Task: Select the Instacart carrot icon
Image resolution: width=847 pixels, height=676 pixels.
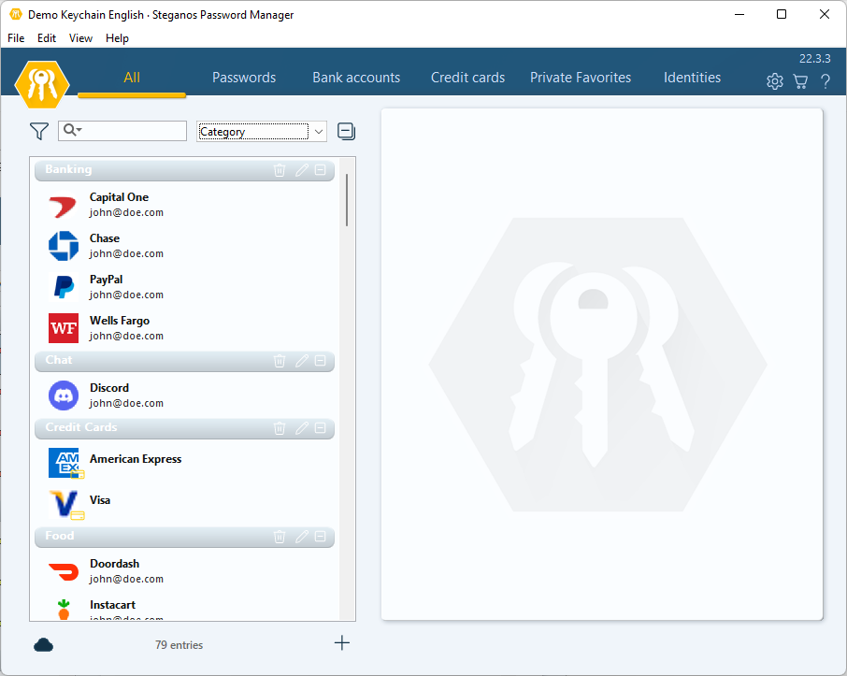Action: tap(64, 609)
